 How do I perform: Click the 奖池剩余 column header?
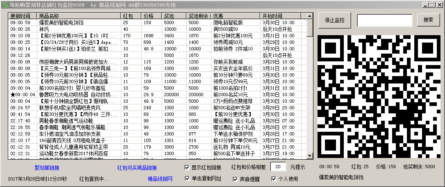199,16
